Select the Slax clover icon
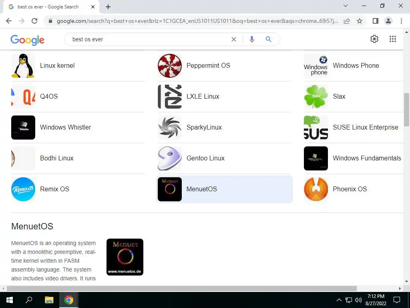 316,97
